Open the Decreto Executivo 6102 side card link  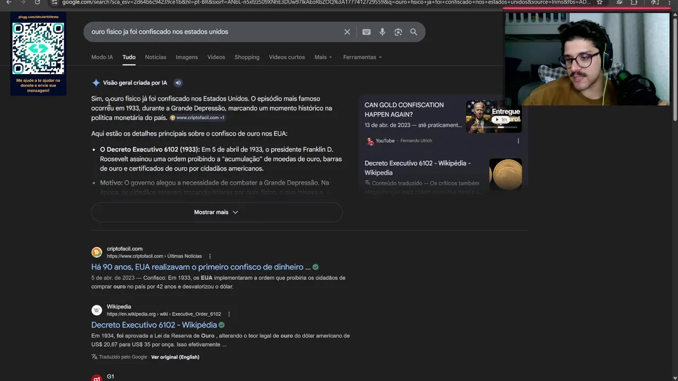click(x=417, y=168)
